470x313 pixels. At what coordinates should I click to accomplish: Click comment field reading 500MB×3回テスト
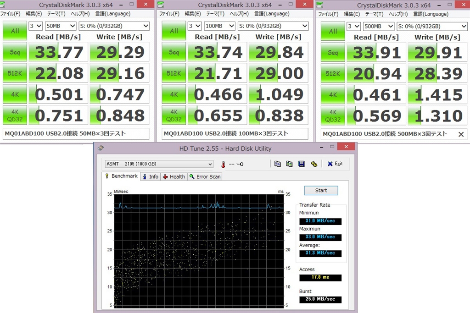tap(393, 134)
